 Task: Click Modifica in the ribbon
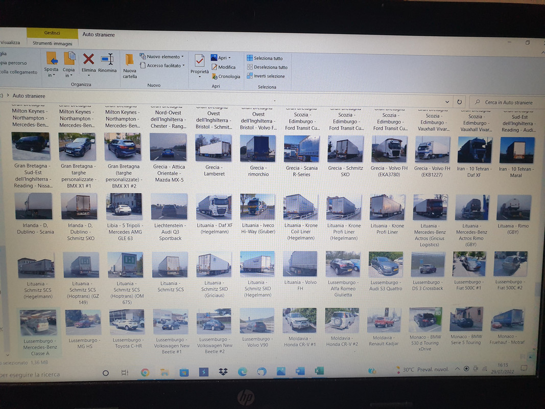point(224,67)
